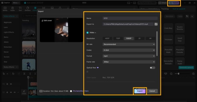Cancel the export dialog
The height and width of the screenshot is (102, 197).
(152, 91)
